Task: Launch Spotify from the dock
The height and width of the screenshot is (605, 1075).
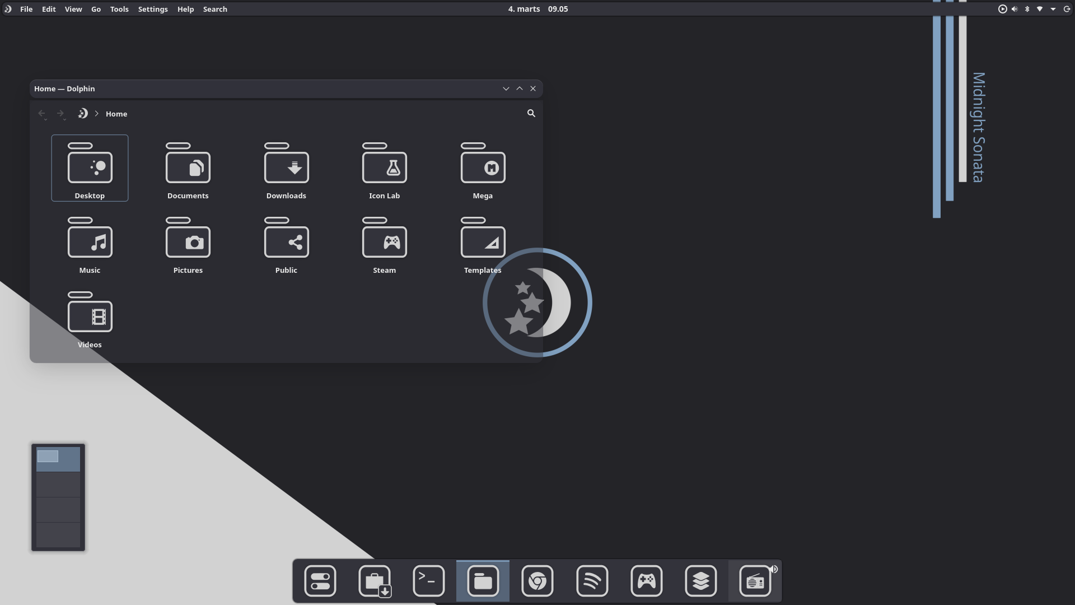Action: pyautogui.click(x=592, y=581)
